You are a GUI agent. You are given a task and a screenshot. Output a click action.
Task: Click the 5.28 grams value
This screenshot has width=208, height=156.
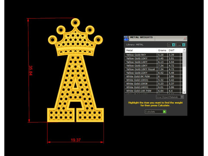tap(161, 55)
